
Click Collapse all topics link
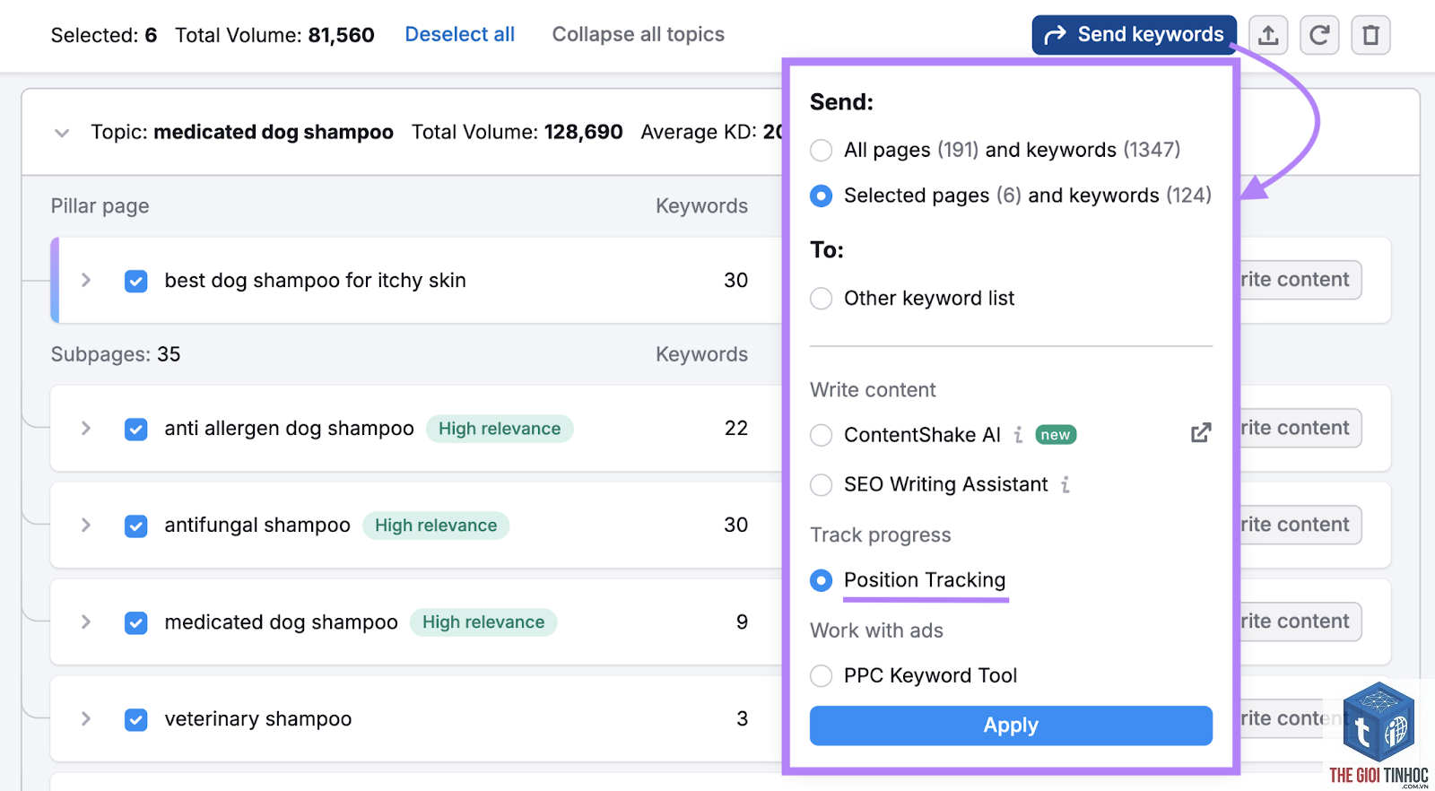click(638, 34)
